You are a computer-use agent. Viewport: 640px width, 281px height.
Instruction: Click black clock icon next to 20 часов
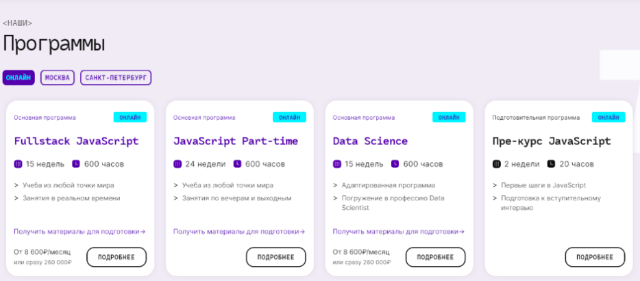551,163
